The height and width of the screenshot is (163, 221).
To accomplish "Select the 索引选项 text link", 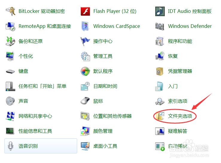I will pyautogui.click(x=178, y=101).
